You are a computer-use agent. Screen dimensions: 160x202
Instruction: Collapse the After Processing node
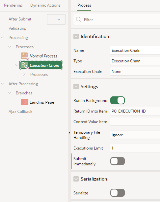tap(2, 84)
